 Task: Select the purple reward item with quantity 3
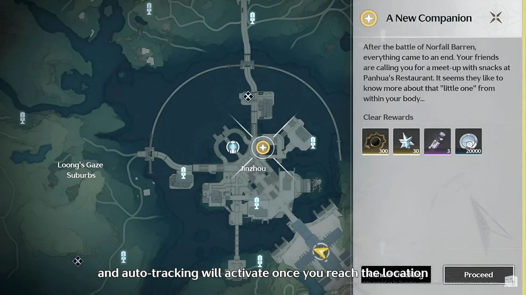coord(437,141)
